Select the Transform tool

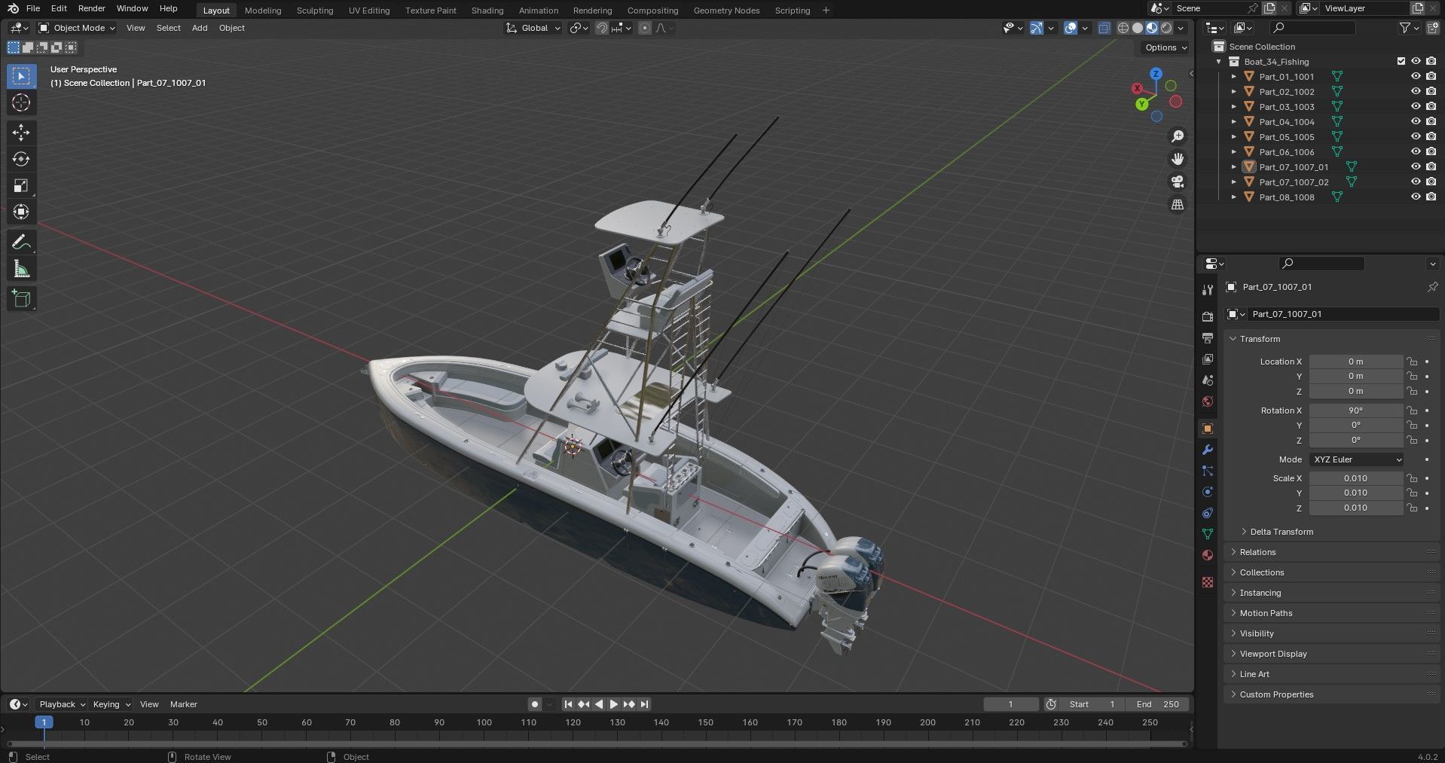coord(21,212)
